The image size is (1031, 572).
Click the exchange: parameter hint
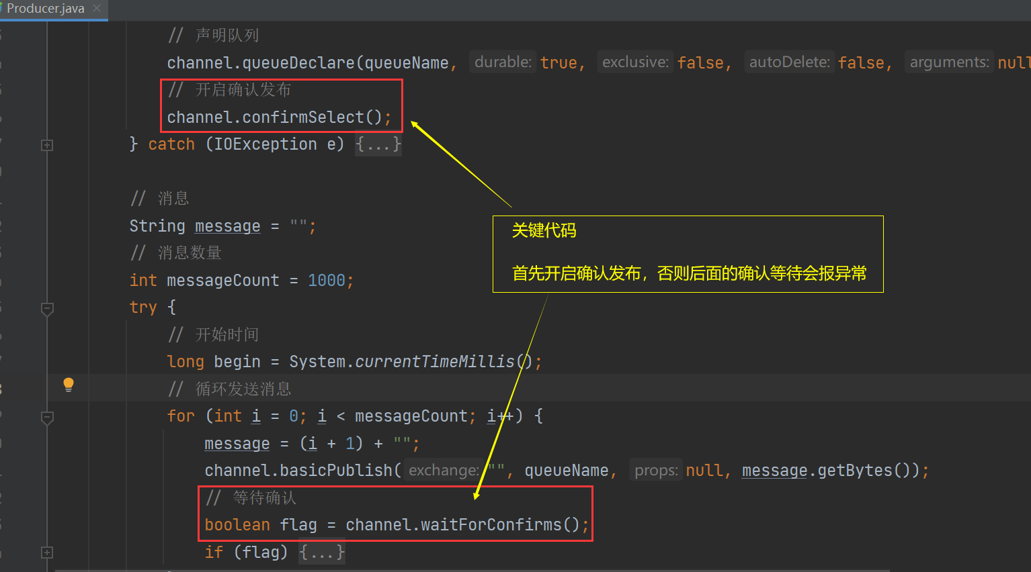pos(444,471)
